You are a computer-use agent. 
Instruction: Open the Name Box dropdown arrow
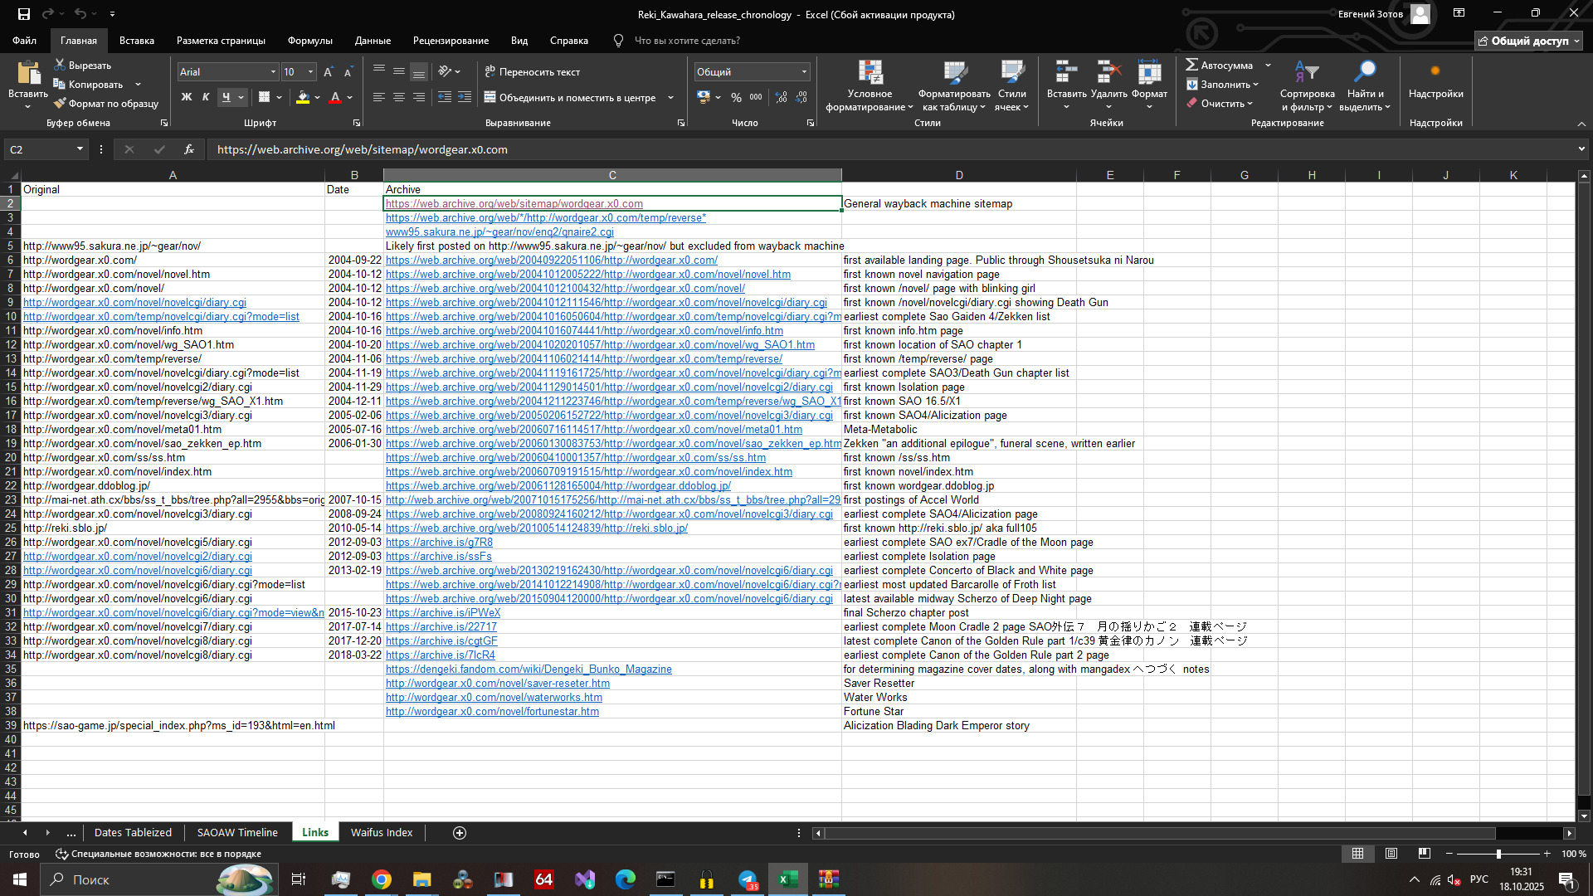(80, 149)
